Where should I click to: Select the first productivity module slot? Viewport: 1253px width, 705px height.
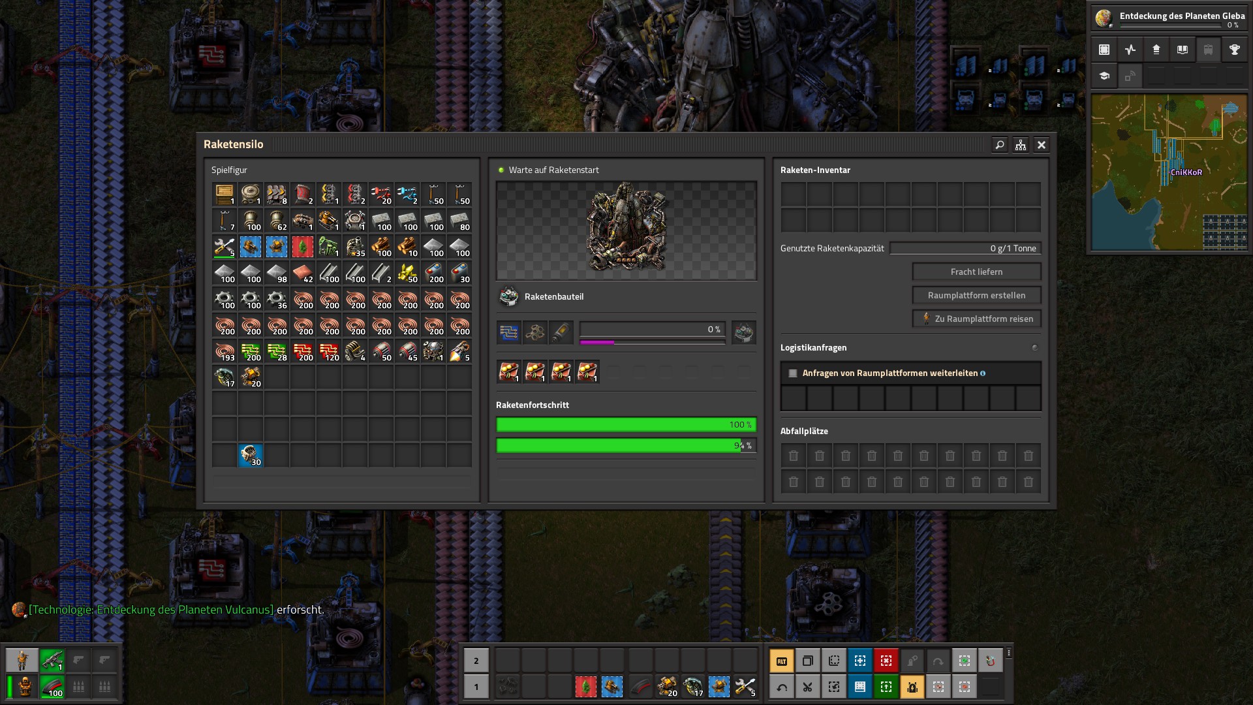point(509,371)
